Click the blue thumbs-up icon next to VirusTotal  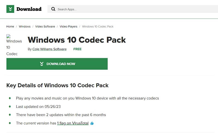[92, 123]
